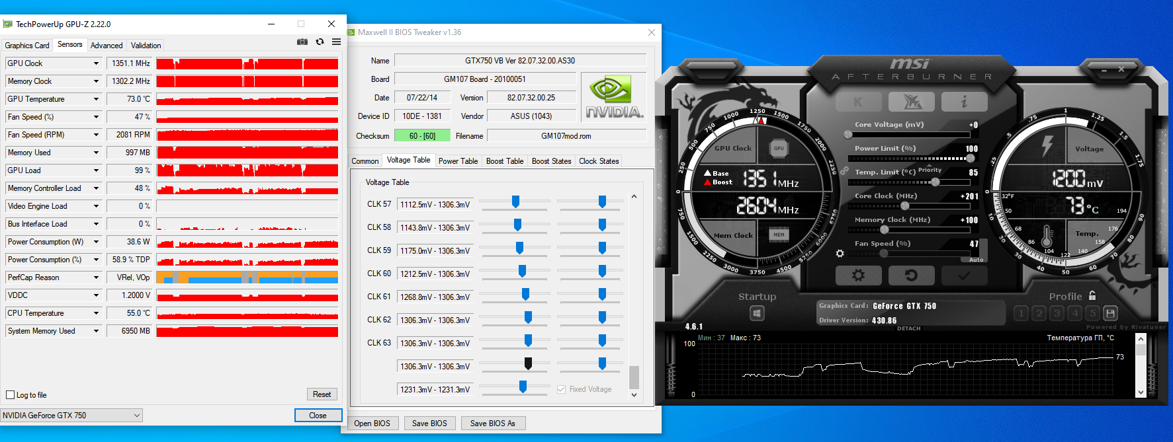Image resolution: width=1173 pixels, height=442 pixels.
Task: Click DETACH below the Afterburner panel
Action: tap(908, 328)
